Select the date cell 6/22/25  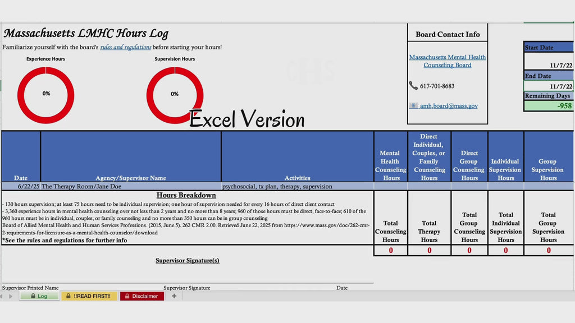point(21,186)
